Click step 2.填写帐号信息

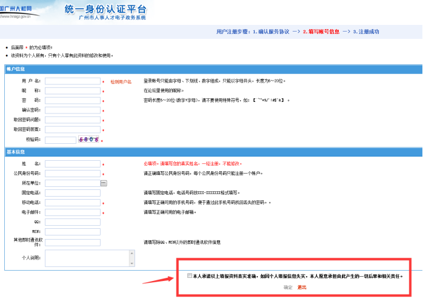pos(321,32)
